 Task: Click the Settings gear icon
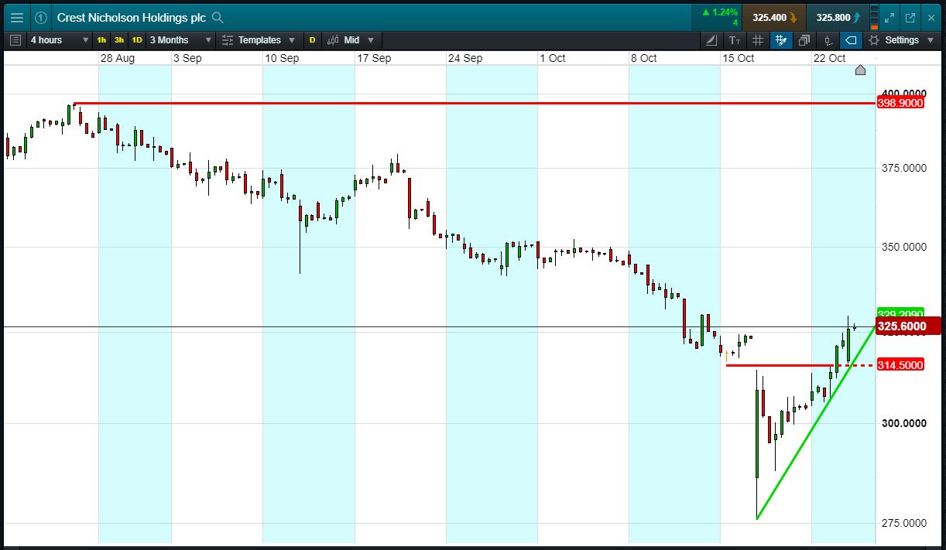click(874, 39)
